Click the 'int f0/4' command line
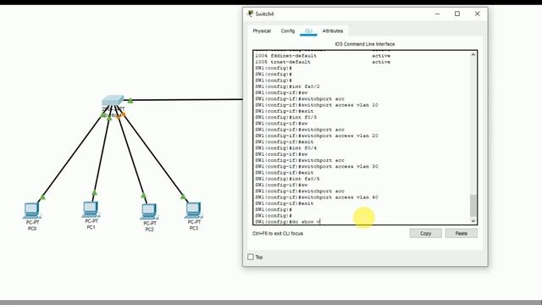Screen dimensions: 542x305 click(x=286, y=148)
